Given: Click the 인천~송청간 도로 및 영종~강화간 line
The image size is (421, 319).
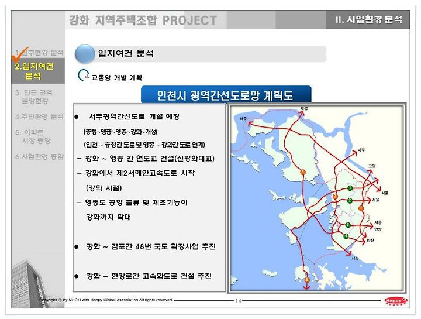Looking at the screenshot, I should coord(144,145).
